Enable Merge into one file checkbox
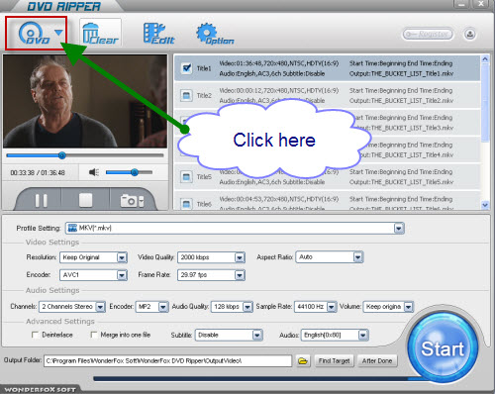This screenshot has height=394, width=495. [x=94, y=335]
